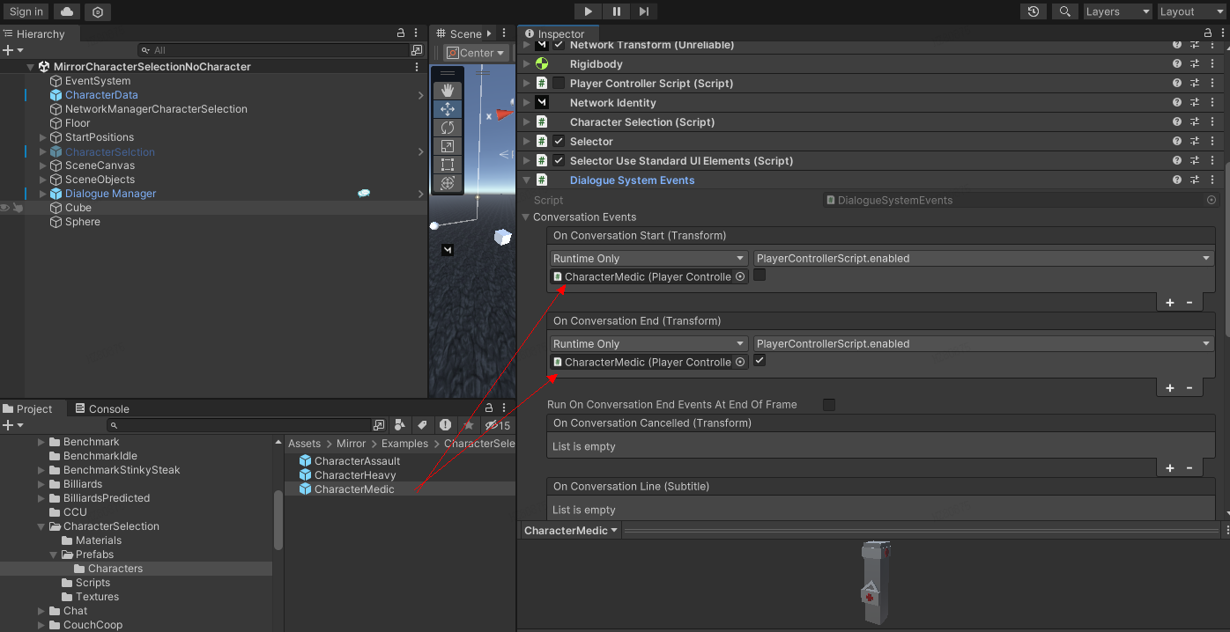Select the Rotate tool in Scene toolbar
Image resolution: width=1230 pixels, height=632 pixels.
[x=448, y=128]
